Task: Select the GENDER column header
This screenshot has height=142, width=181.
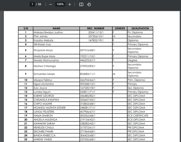Action: [120, 29]
